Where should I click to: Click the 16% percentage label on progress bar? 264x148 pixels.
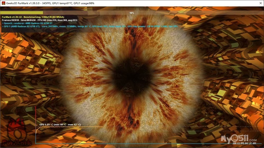click(132, 13)
